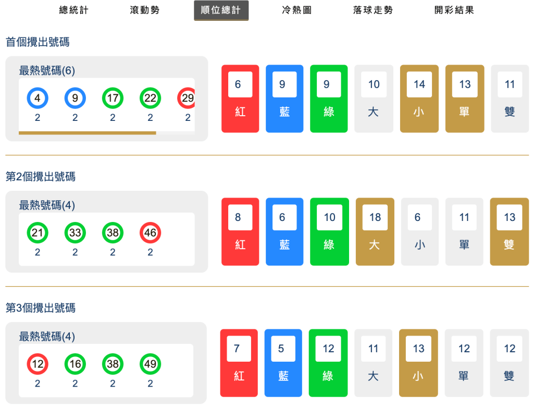533x407 pixels.
Task: Click hot number 4 circle in first draw section
Action: pos(37,97)
